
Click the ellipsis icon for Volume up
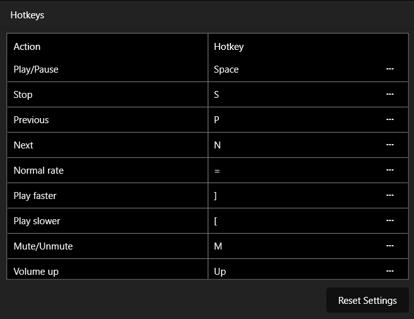click(389, 271)
